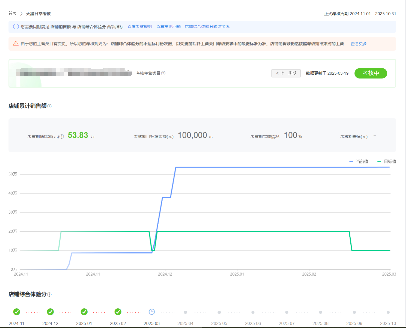
Task: Toggle 目标值 legend series in chart
Action: coord(387,161)
